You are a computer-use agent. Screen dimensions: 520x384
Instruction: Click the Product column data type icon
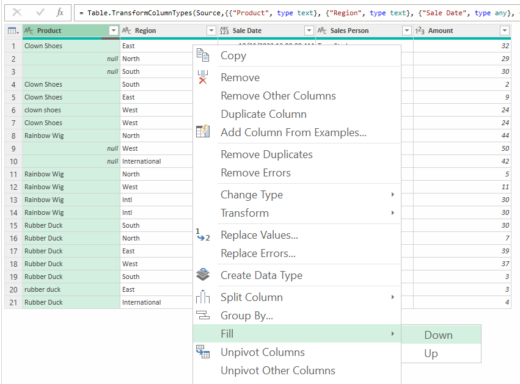point(29,31)
